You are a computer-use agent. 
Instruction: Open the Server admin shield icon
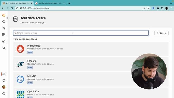[4, 81]
